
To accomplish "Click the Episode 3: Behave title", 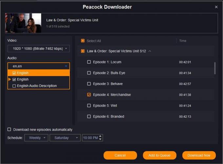I will pos(108,84).
